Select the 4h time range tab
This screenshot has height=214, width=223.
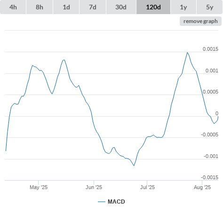(x=13, y=7)
